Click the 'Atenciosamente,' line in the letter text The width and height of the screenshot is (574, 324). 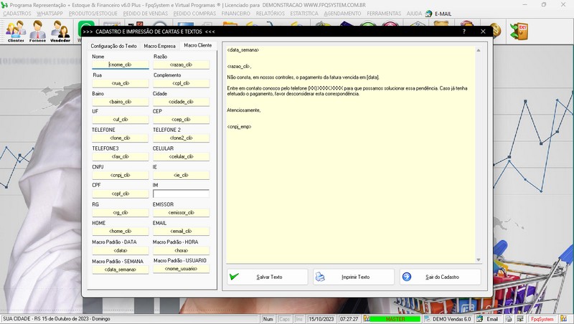point(243,110)
